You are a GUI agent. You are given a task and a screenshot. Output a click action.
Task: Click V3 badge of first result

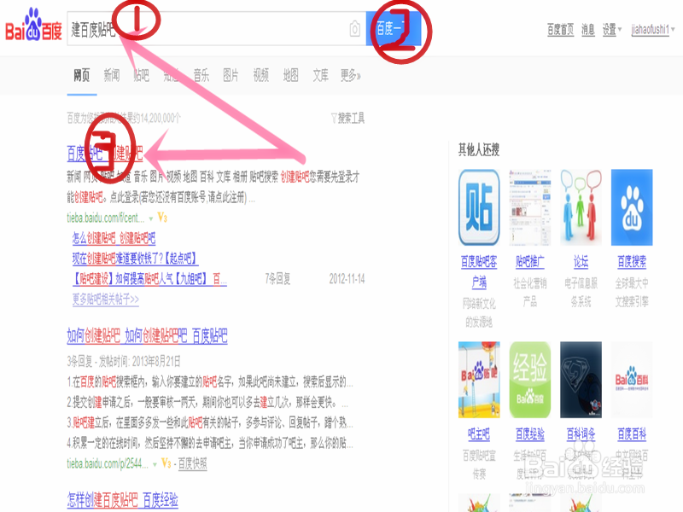(x=162, y=218)
